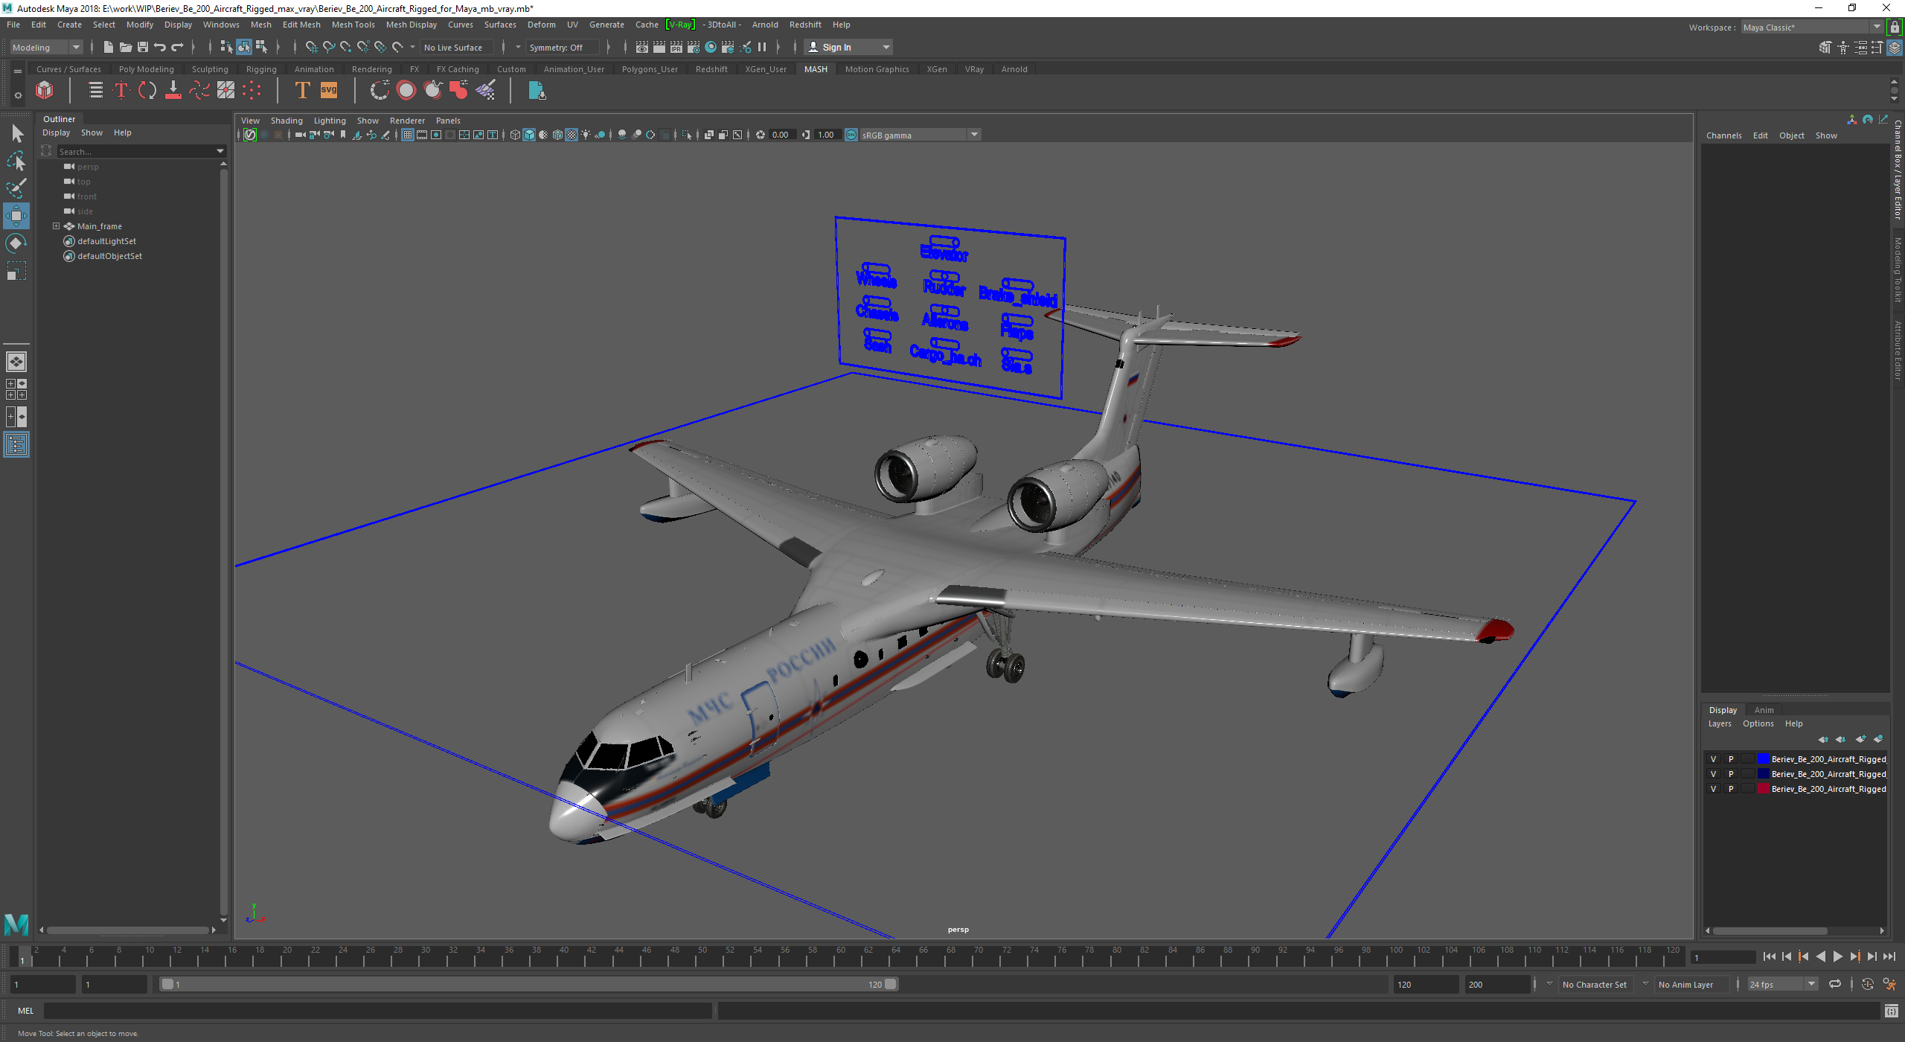Open the viewport Shading menu
This screenshot has height=1042, width=1905.
click(x=286, y=121)
